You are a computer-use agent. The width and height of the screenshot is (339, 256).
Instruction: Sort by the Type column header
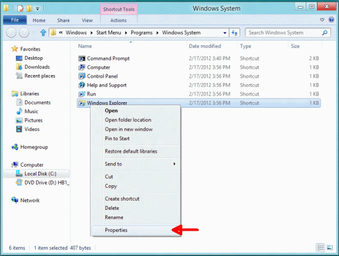263,46
